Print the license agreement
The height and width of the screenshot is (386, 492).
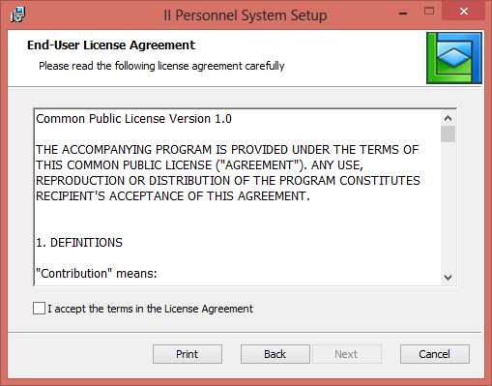coord(188,354)
